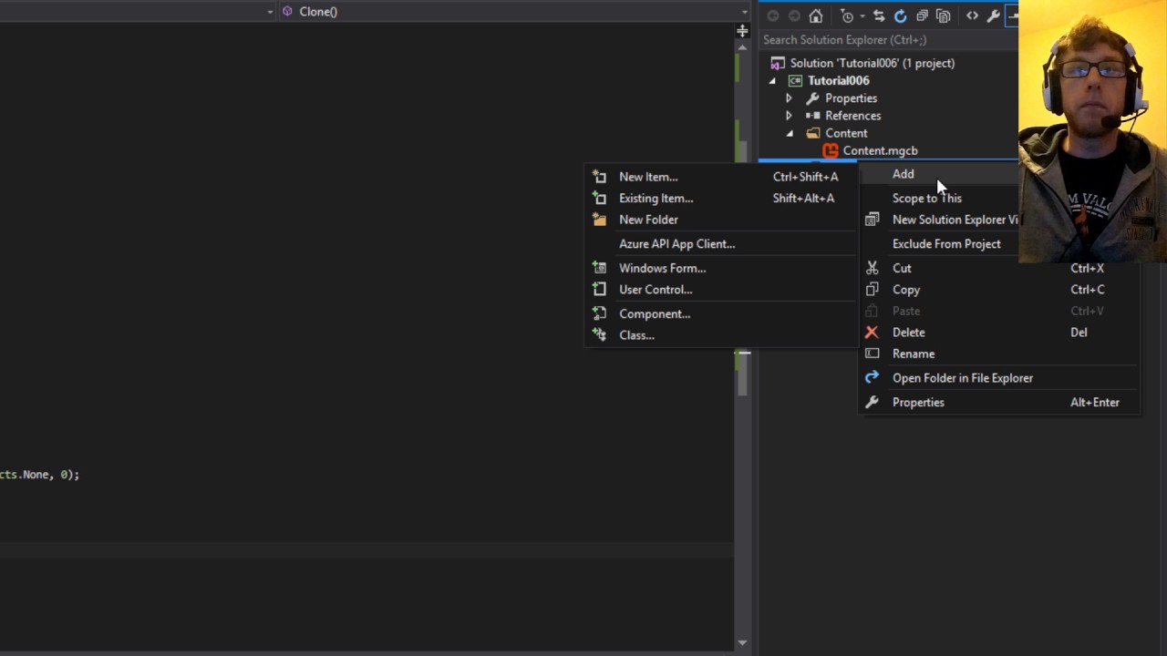
Task: Expand the References tree node
Action: 789,116
